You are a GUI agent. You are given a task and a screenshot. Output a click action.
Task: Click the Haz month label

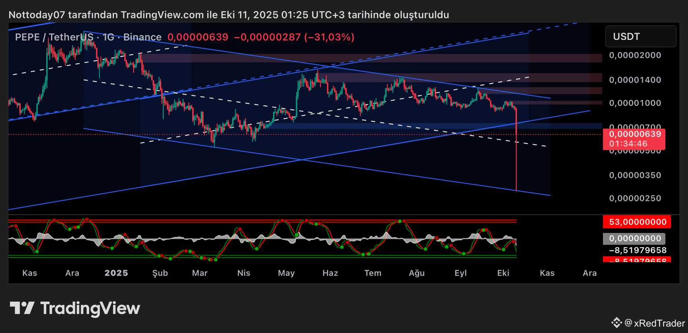(330, 273)
